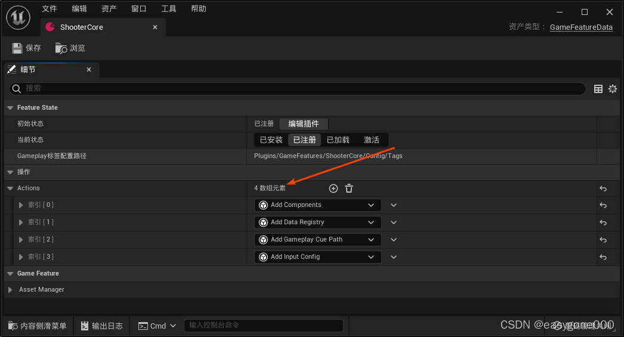This screenshot has width=624, height=337.
Task: Open the 内容侧滑菜单 content drawer
Action: click(x=38, y=326)
